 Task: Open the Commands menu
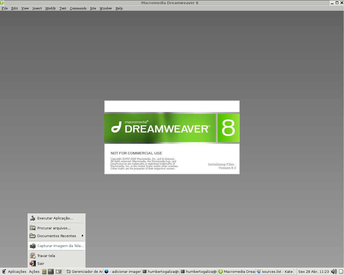(x=78, y=8)
